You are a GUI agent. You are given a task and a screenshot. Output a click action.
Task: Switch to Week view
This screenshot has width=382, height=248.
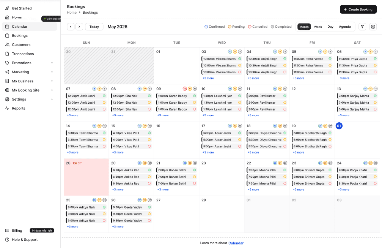[318, 27]
